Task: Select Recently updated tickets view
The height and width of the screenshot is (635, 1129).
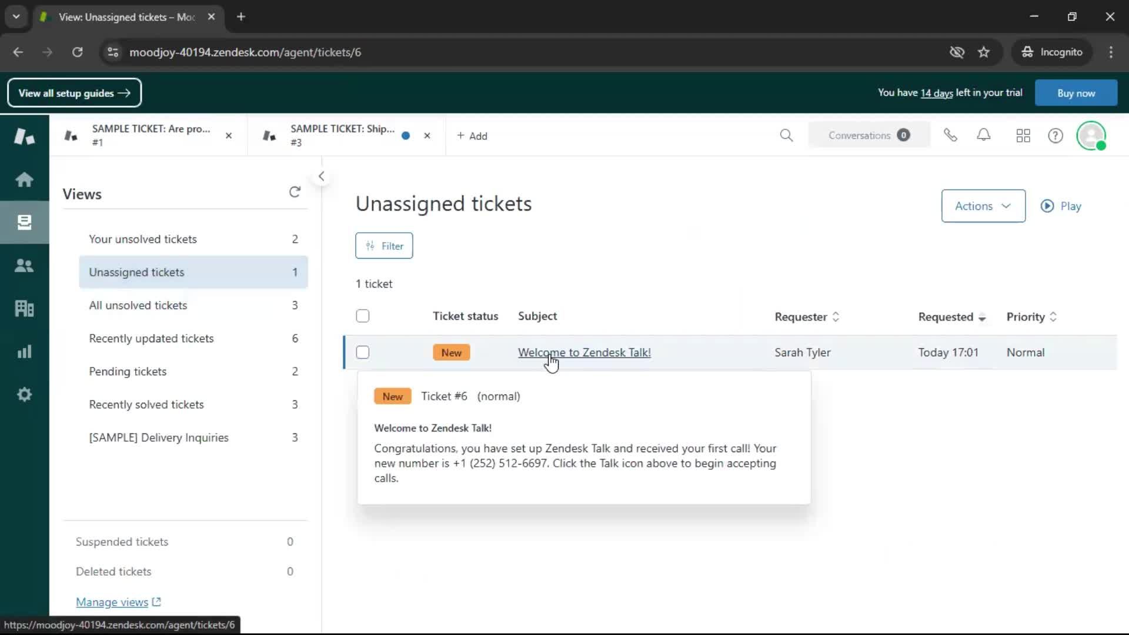Action: (193, 339)
